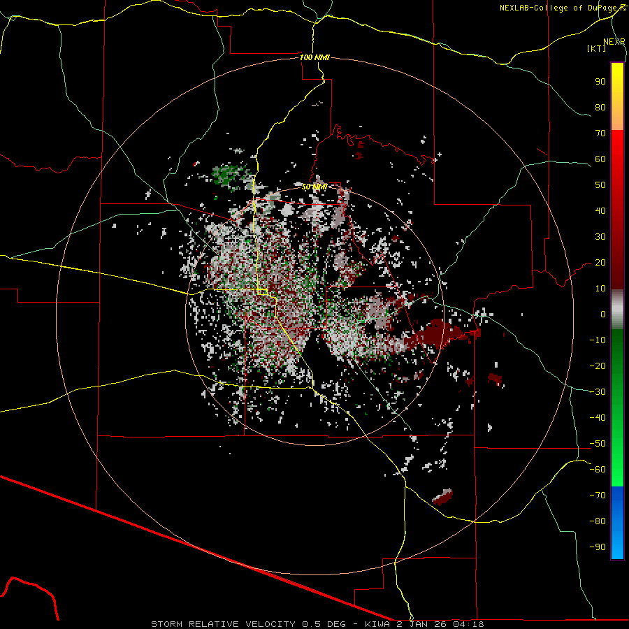Screen dimensions: 629x629
Task: Click the 60 value on the velocity scale
Action: click(600, 159)
